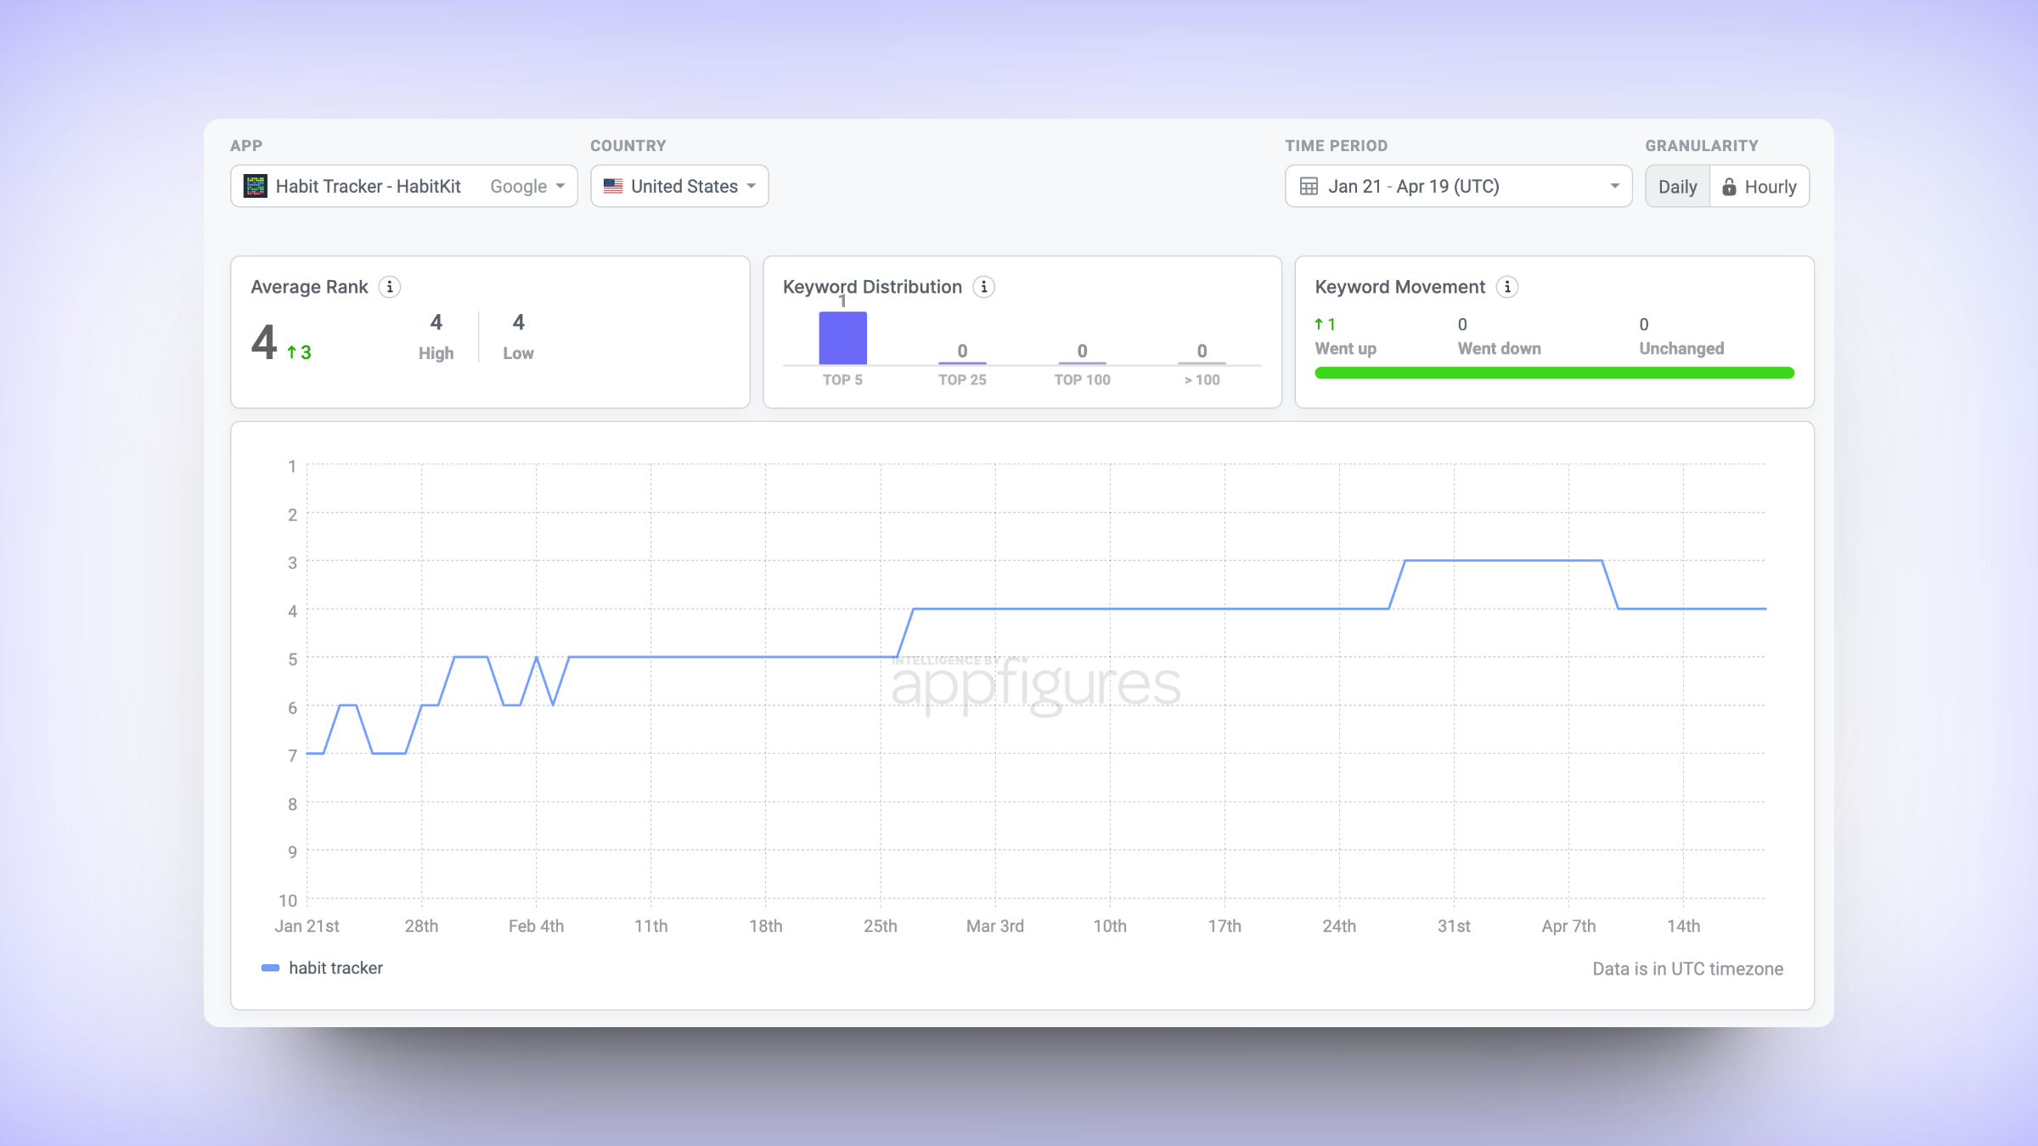The height and width of the screenshot is (1146, 2038).
Task: Toggle habit tracker legend series
Action: (323, 968)
